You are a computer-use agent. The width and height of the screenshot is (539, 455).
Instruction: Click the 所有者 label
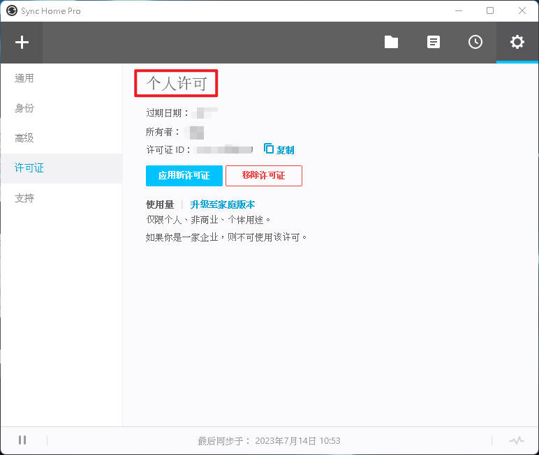pos(163,132)
